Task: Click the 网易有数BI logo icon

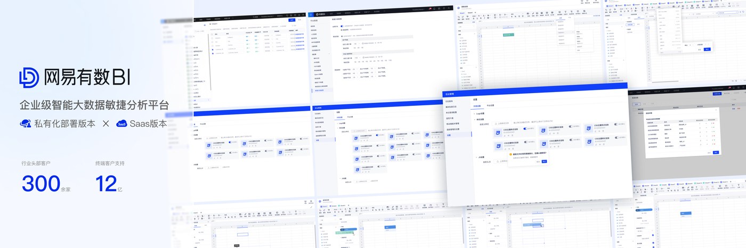Action: pos(29,77)
